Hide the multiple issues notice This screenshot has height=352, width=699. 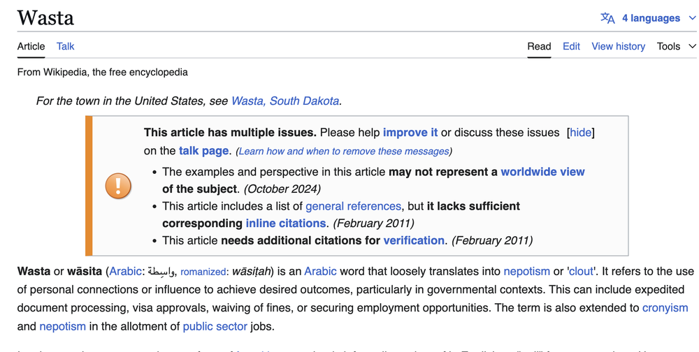580,132
